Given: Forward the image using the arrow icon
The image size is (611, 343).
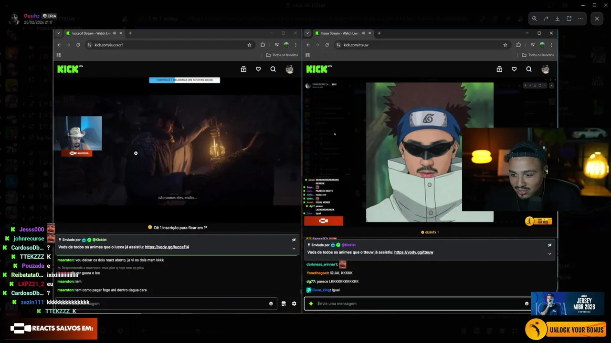Looking at the screenshot, I should tap(546, 19).
